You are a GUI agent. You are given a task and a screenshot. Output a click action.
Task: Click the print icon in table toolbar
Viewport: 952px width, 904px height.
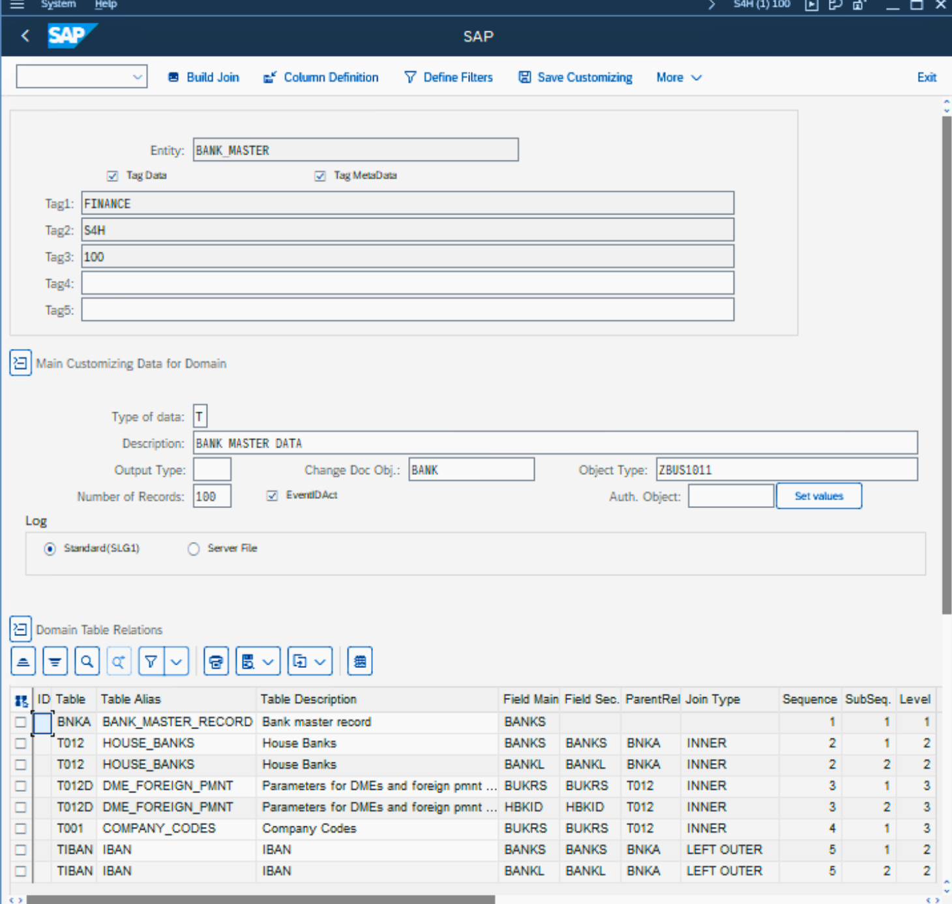coord(216,661)
